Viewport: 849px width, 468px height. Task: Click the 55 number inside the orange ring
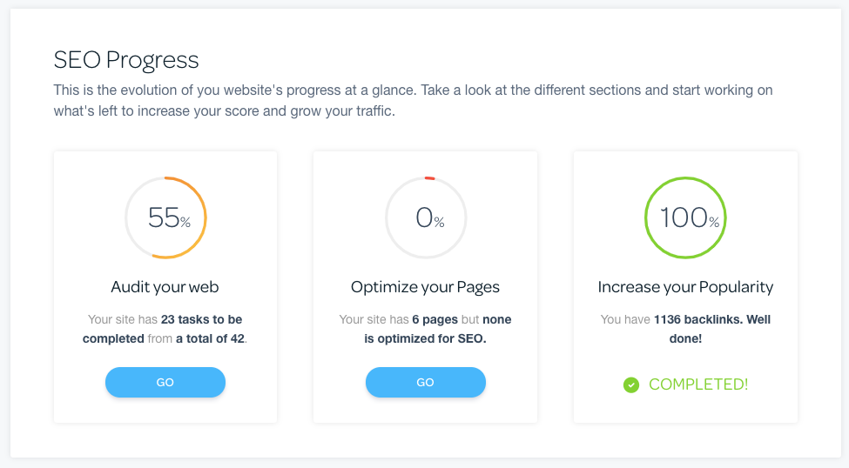164,217
